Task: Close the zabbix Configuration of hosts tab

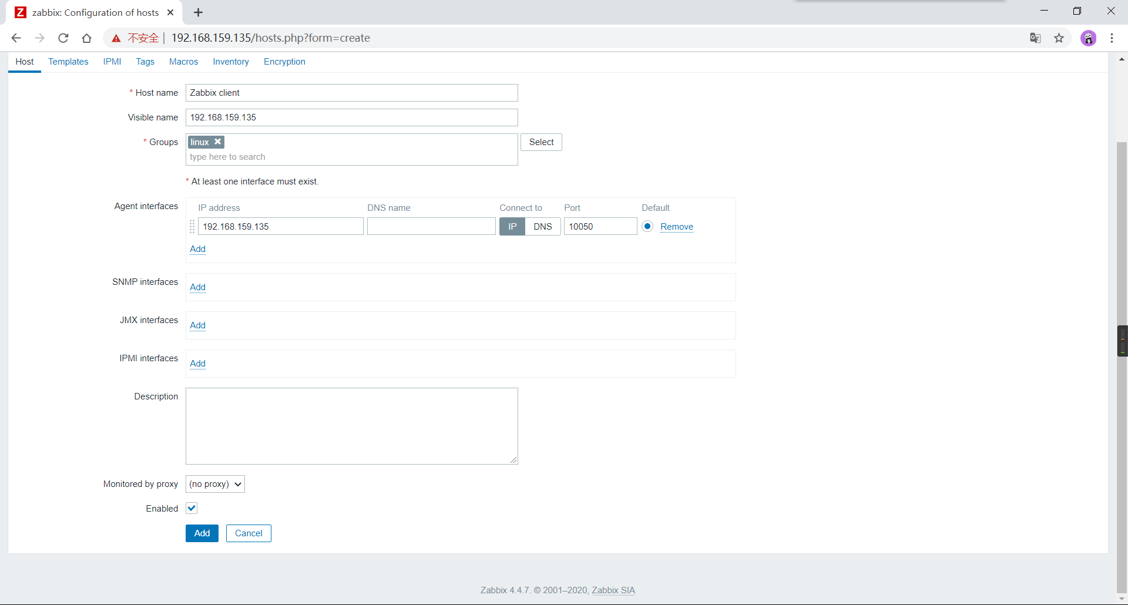Action: [x=170, y=12]
